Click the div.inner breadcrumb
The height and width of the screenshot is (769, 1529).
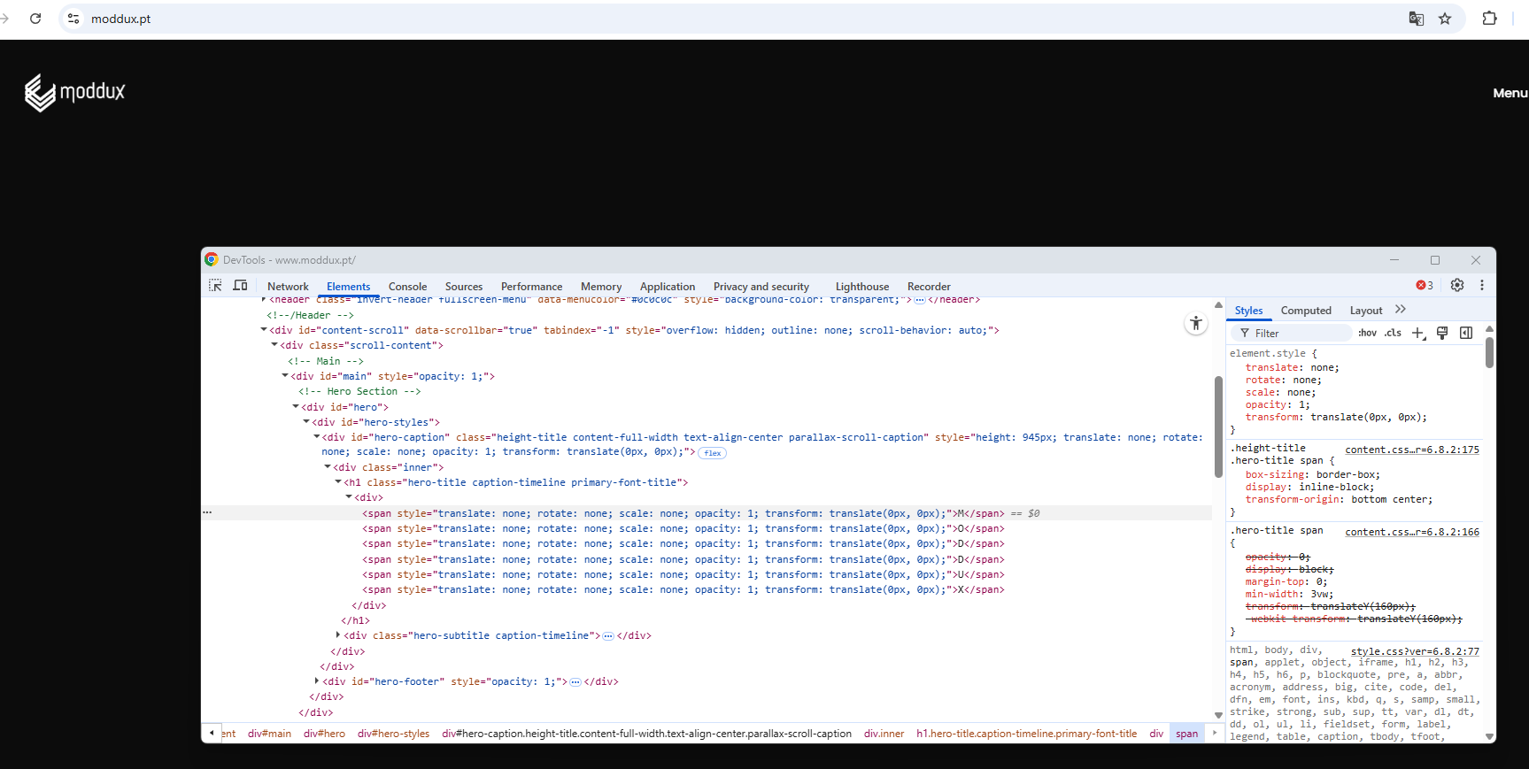[x=884, y=734]
